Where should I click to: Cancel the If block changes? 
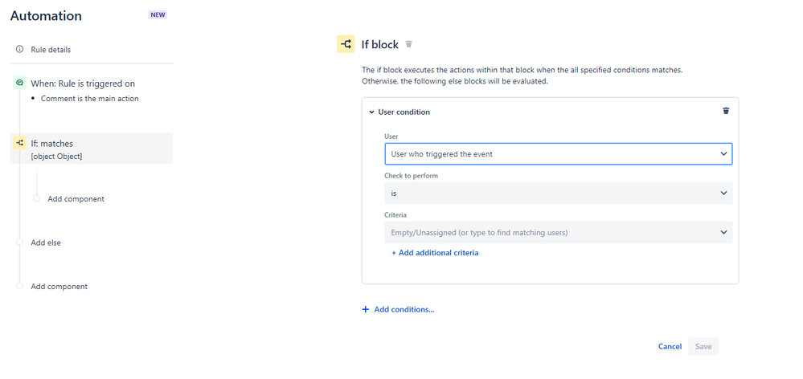pos(670,346)
